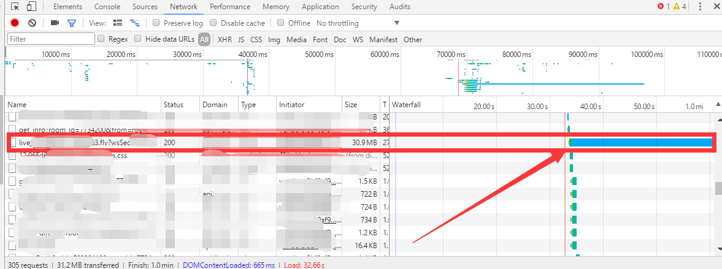The width and height of the screenshot is (722, 269).
Task: Open the Performance tab
Action: (x=230, y=7)
